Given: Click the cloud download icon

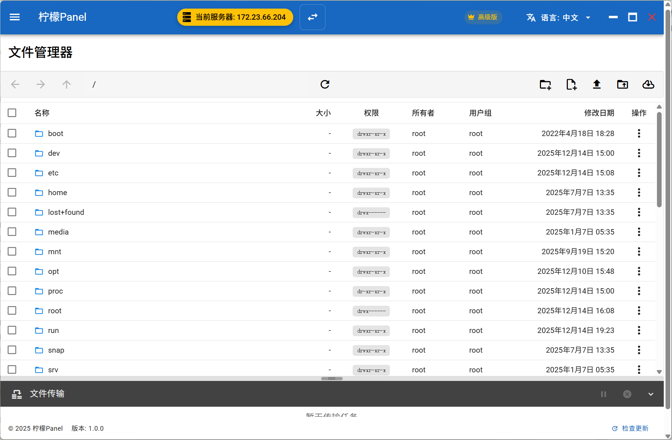Looking at the screenshot, I should (648, 84).
